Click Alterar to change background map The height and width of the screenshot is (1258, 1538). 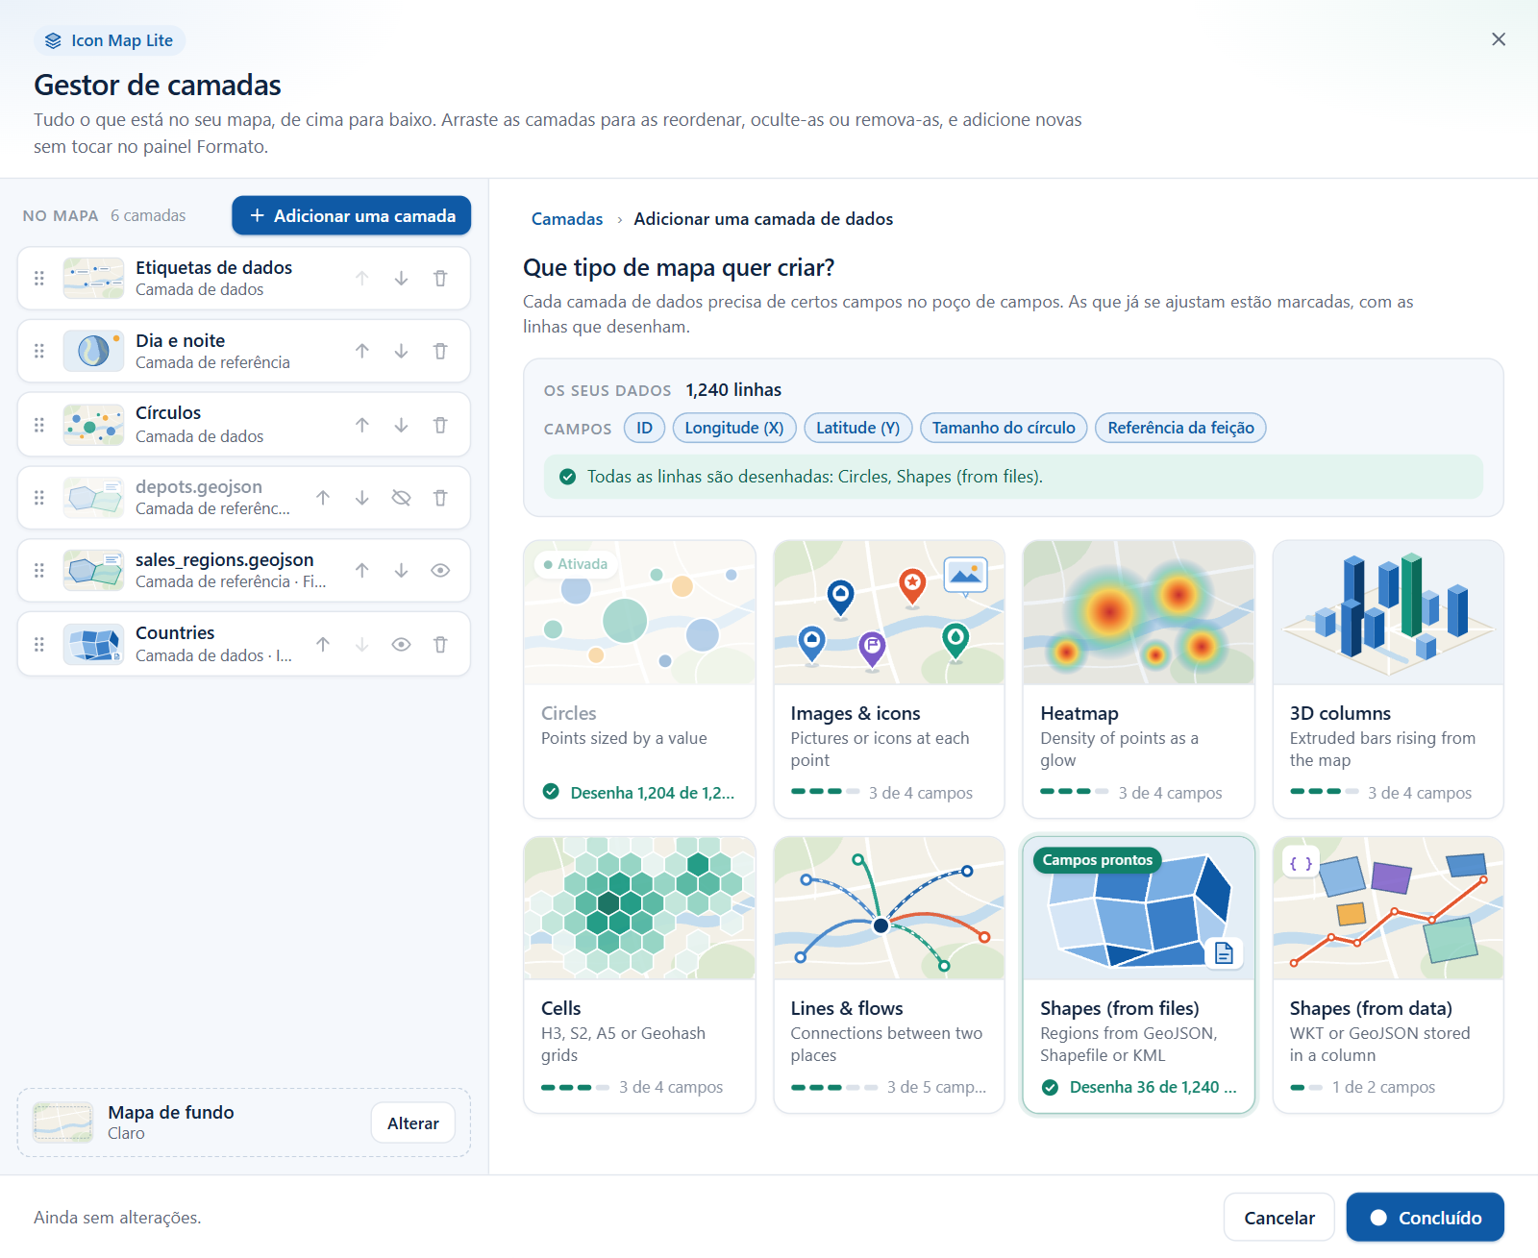tap(413, 1122)
